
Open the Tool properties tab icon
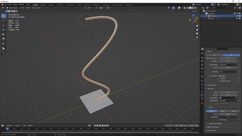202,53
